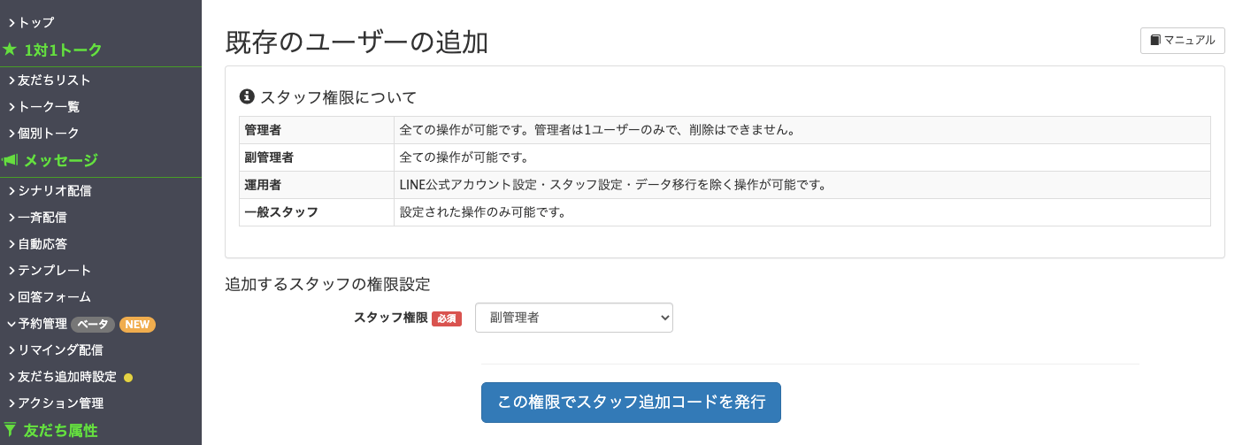Image resolution: width=1235 pixels, height=445 pixels.
Task: Expand the シナリオ配信 sidebar item
Action: [50, 190]
